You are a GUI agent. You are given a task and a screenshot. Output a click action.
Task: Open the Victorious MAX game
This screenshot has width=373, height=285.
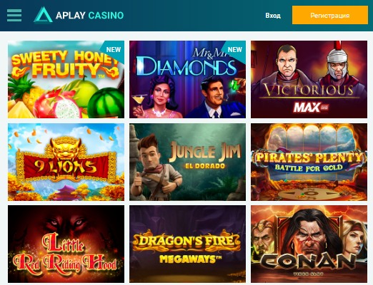tap(309, 79)
